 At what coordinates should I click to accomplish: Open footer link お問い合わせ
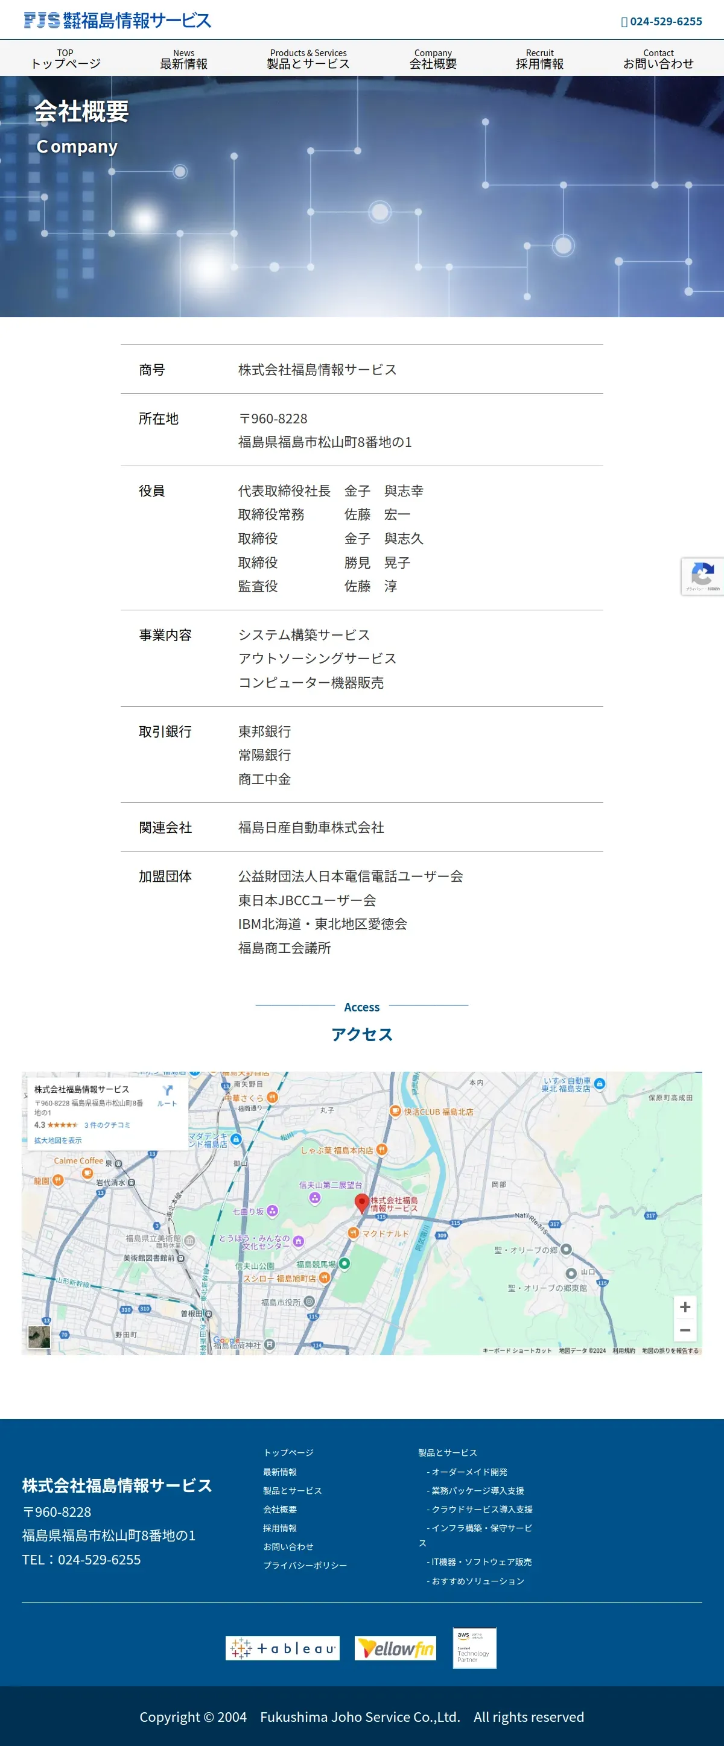coord(289,1546)
